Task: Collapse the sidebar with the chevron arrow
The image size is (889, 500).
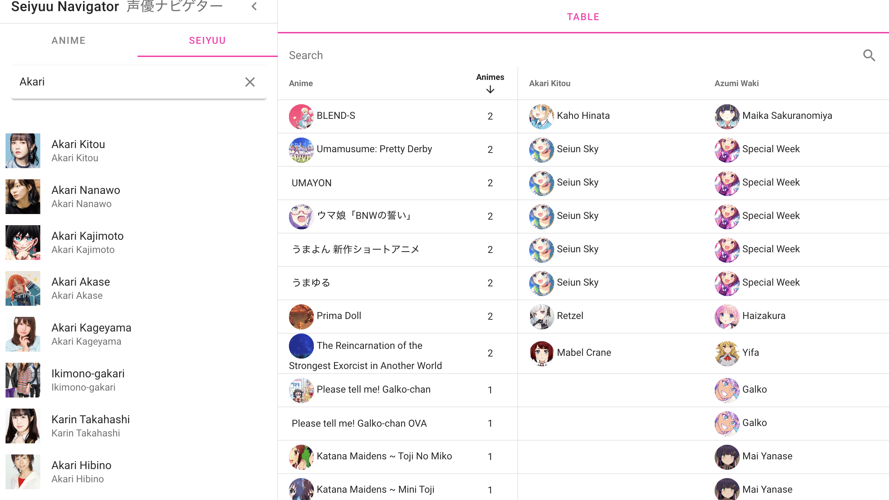Action: [254, 6]
